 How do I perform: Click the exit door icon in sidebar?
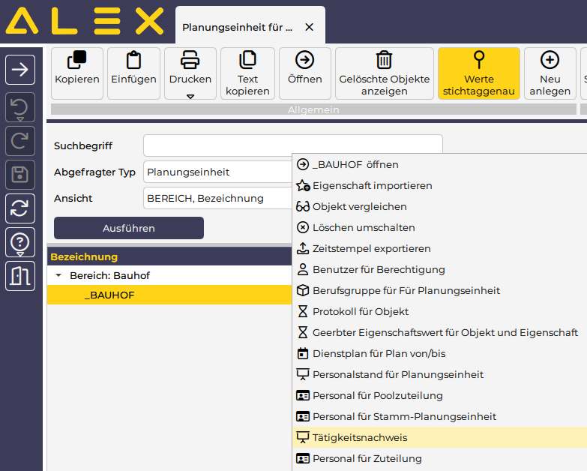tap(20, 275)
